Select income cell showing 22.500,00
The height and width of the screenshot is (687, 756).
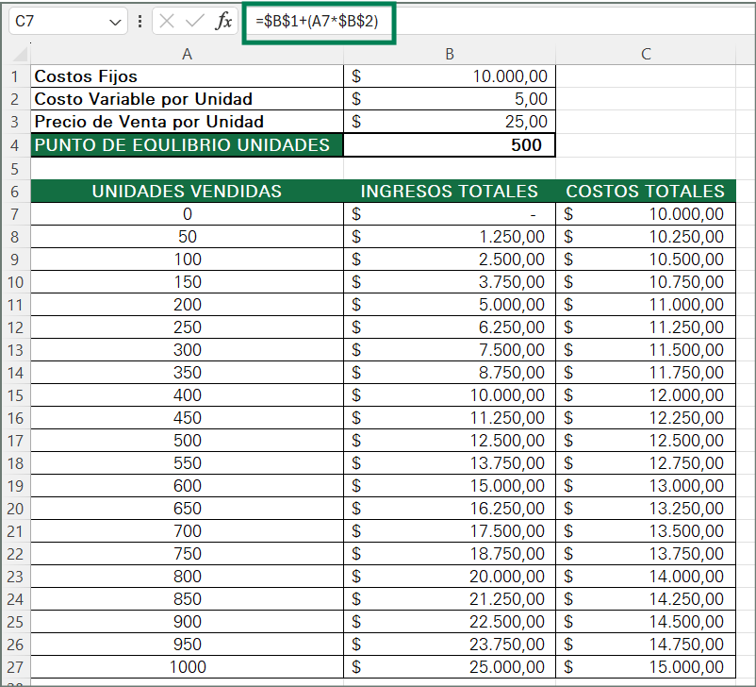point(450,622)
